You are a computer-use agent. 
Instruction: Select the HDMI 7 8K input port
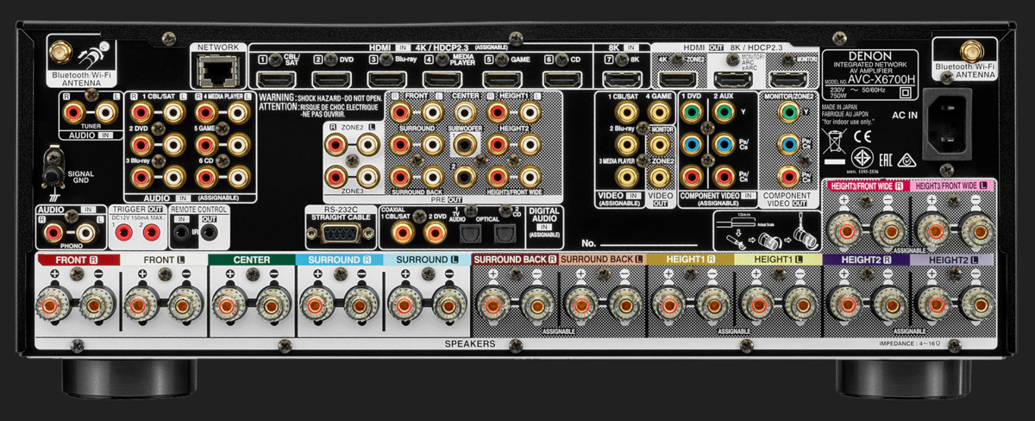pyautogui.click(x=620, y=79)
